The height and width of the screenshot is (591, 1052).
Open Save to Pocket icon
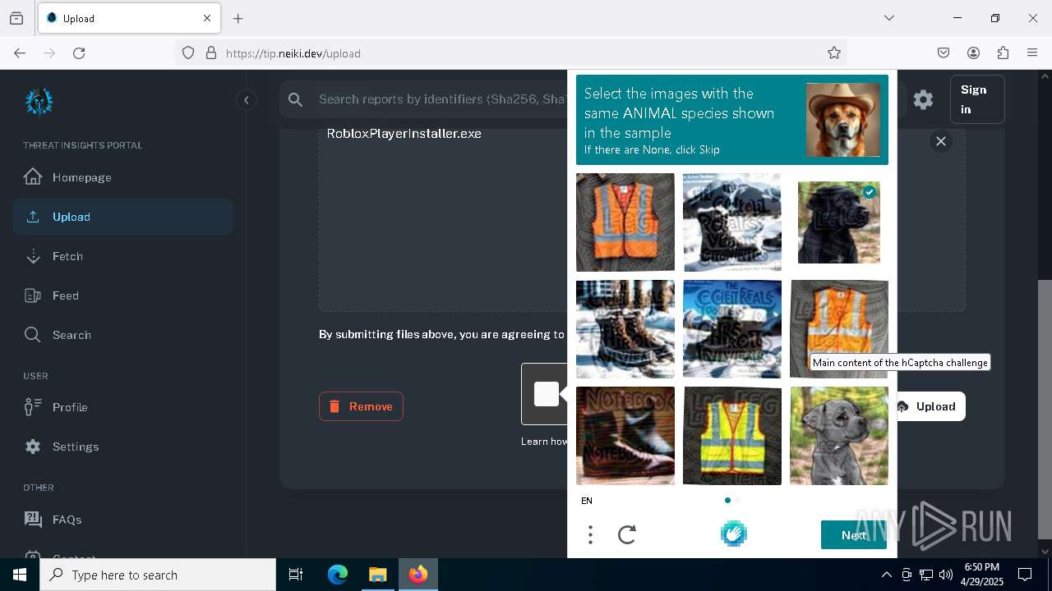coord(944,53)
